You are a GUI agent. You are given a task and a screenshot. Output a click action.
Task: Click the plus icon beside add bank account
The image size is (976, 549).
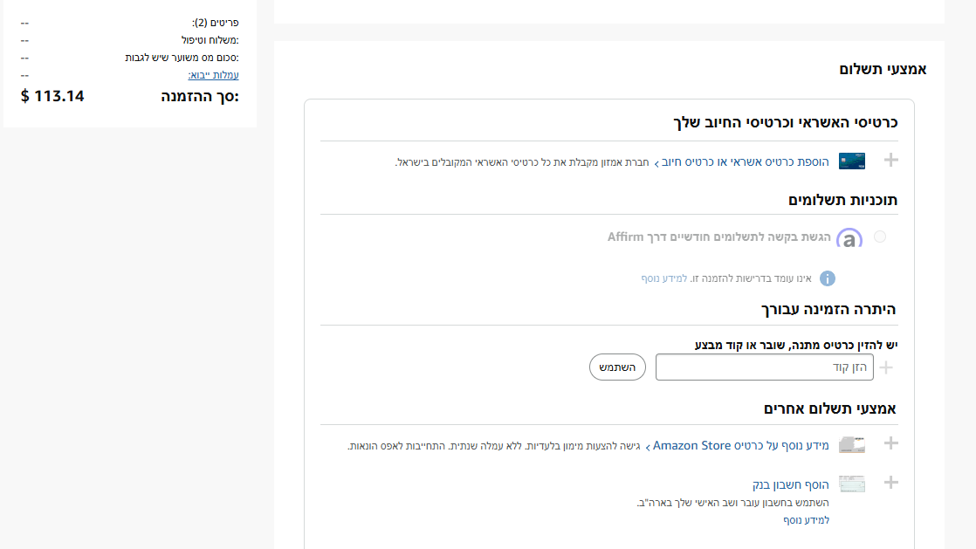click(890, 482)
